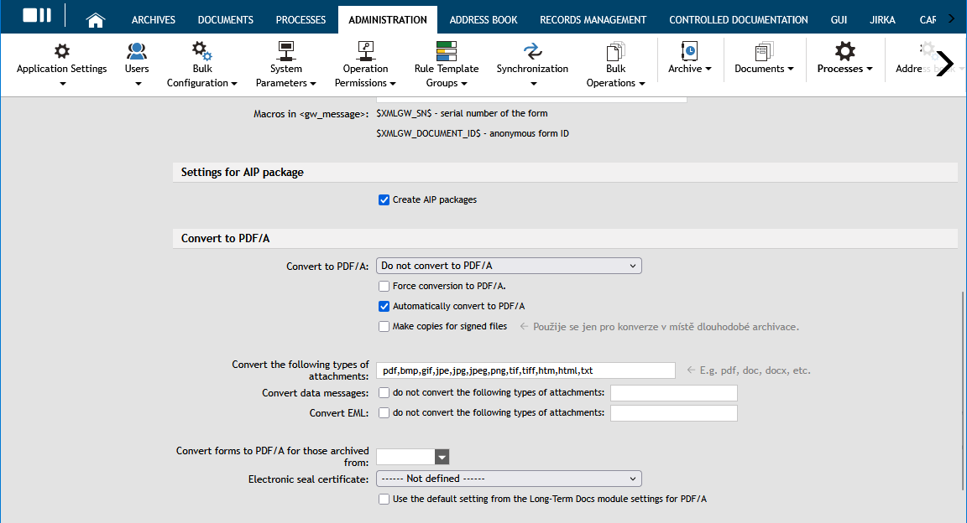This screenshot has height=523, width=967.
Task: Open the Address Book tab
Action: [x=483, y=19]
